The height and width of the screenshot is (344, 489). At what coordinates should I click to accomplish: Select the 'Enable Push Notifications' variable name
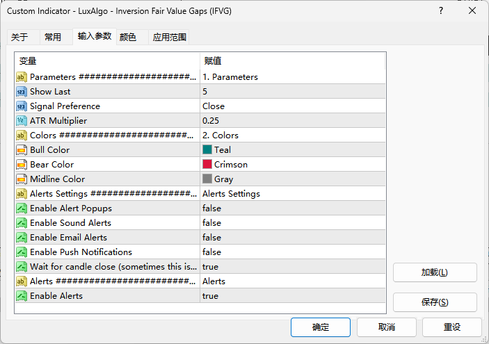[81, 252]
